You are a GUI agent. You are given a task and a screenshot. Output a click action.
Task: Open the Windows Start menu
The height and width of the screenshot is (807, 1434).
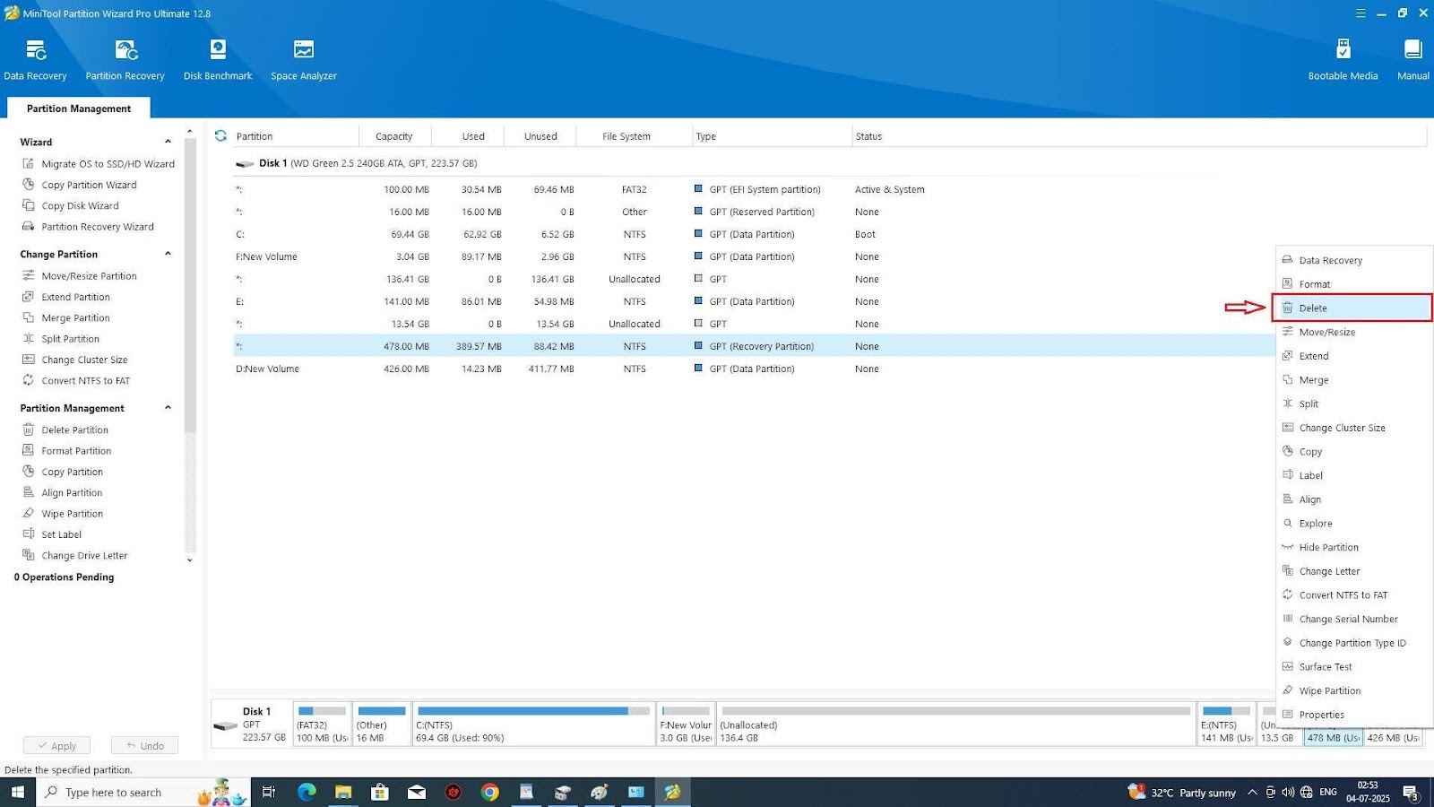17,792
